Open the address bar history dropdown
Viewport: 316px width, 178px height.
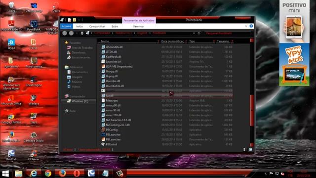[x=194, y=33]
